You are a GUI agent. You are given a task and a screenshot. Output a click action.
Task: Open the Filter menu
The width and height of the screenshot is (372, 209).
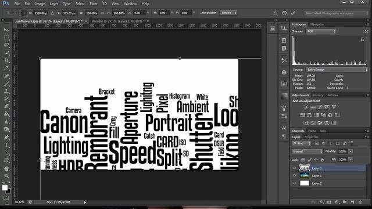[x=94, y=4]
